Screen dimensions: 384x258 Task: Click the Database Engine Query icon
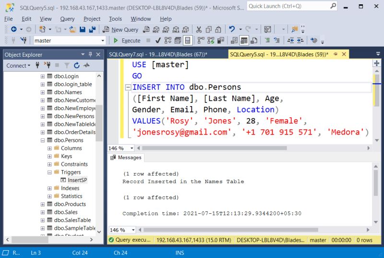[146, 29]
